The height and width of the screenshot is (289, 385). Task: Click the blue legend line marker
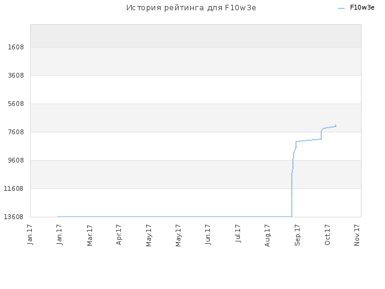pos(341,8)
